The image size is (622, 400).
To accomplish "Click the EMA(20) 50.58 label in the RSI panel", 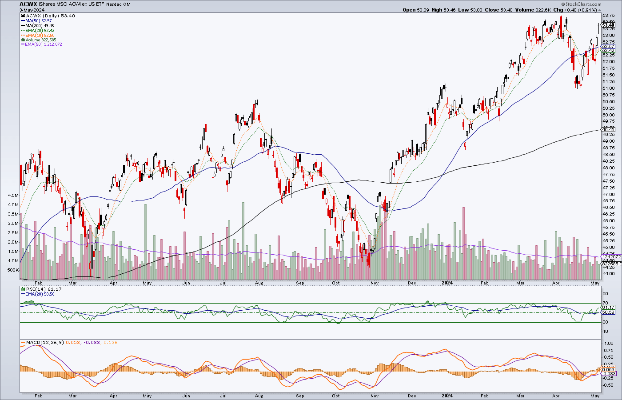I will (x=40, y=294).
